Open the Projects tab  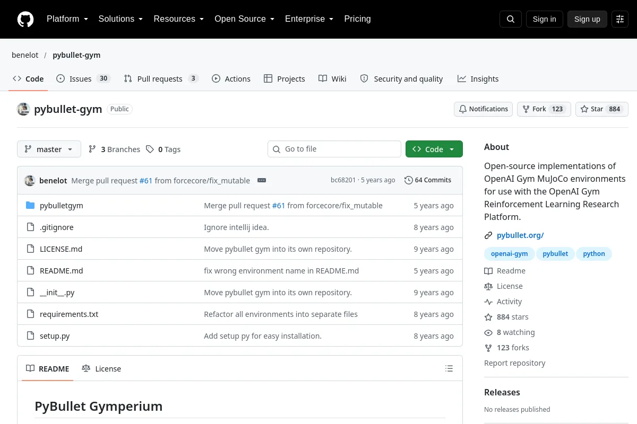coord(285,79)
